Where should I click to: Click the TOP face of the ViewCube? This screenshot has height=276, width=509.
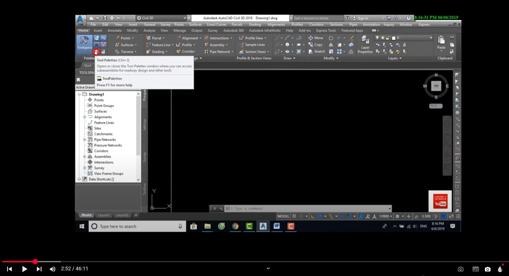coord(436,86)
